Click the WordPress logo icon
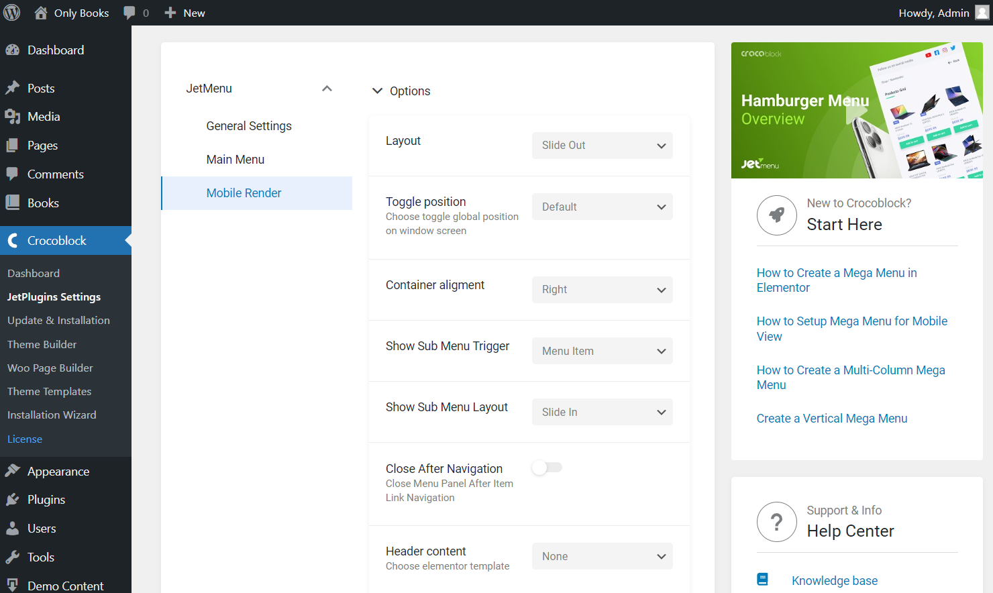The width and height of the screenshot is (993, 593). click(x=12, y=13)
